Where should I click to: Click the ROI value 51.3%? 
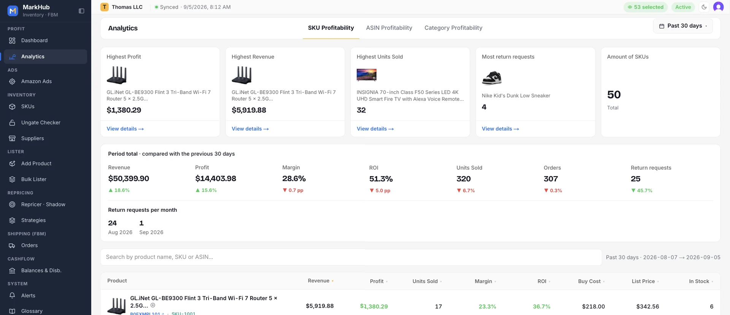pyautogui.click(x=381, y=179)
